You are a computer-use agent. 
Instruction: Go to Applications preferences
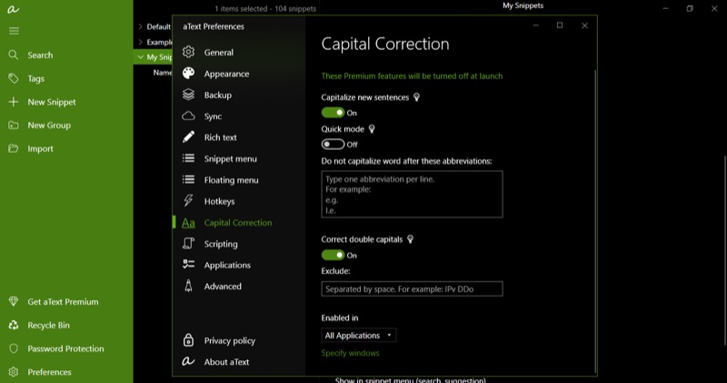(227, 265)
